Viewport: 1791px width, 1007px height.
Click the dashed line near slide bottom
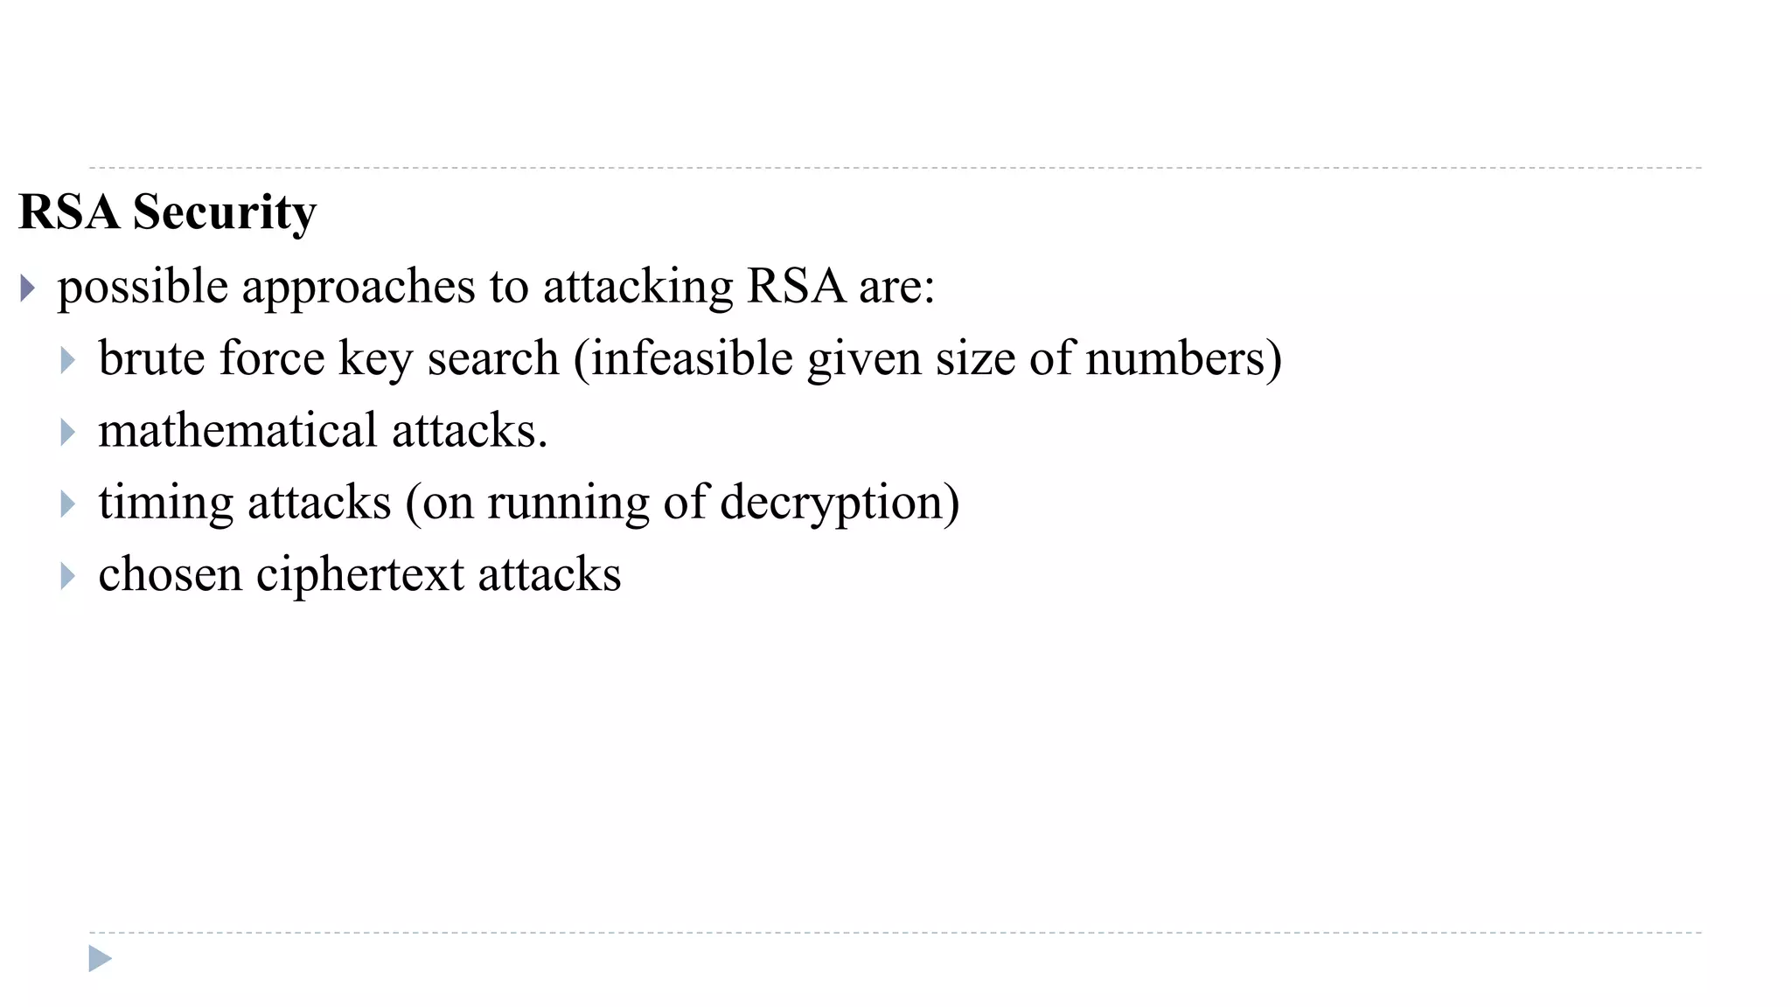pos(895,933)
